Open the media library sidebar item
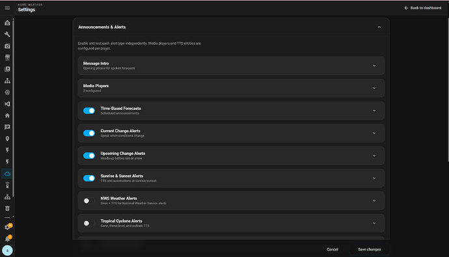Image resolution: width=449 pixels, height=257 pixels. click(x=7, y=69)
